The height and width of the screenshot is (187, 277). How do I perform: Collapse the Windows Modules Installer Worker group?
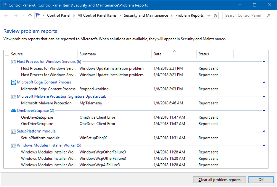264,145
